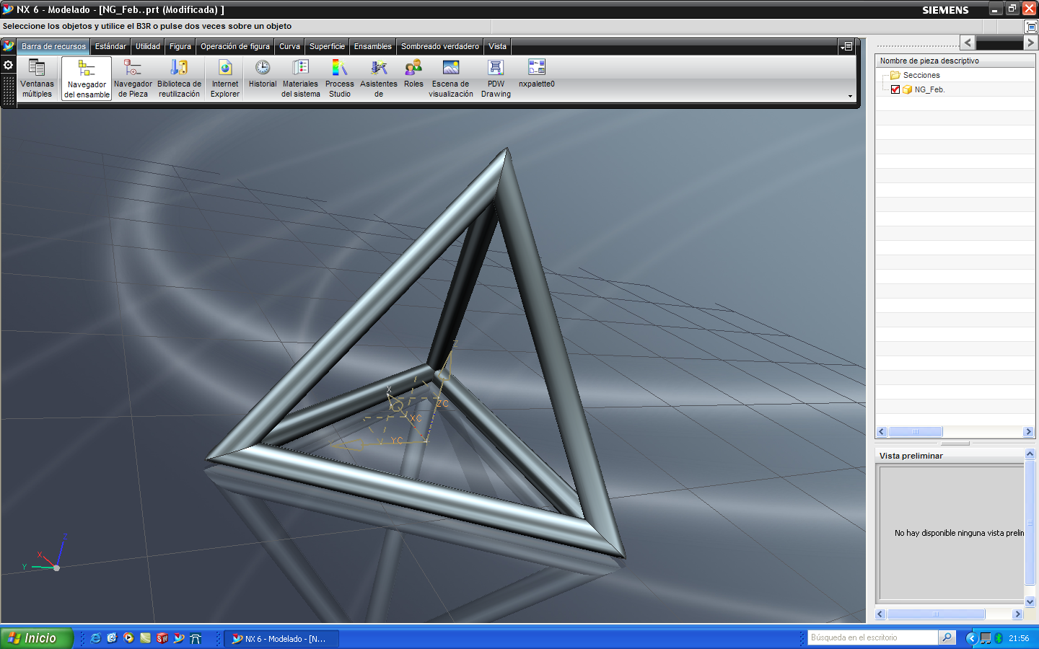The image size is (1039, 649).
Task: Click taskbar clock 21:56
Action: point(1019,638)
